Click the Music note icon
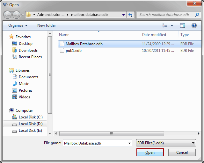Viewport: 204px width, 163px height. (x=15, y=83)
